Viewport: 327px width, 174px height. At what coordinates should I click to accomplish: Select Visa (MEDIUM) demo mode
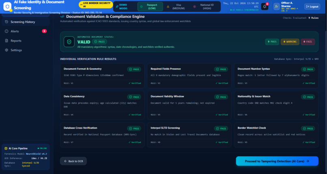(176, 6)
